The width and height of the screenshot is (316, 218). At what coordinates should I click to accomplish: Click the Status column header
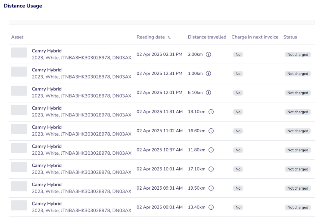(x=290, y=37)
